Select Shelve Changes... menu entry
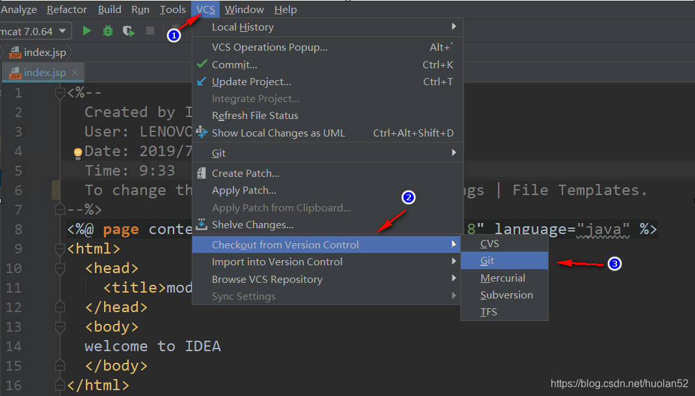Image resolution: width=695 pixels, height=396 pixels. 328,225
